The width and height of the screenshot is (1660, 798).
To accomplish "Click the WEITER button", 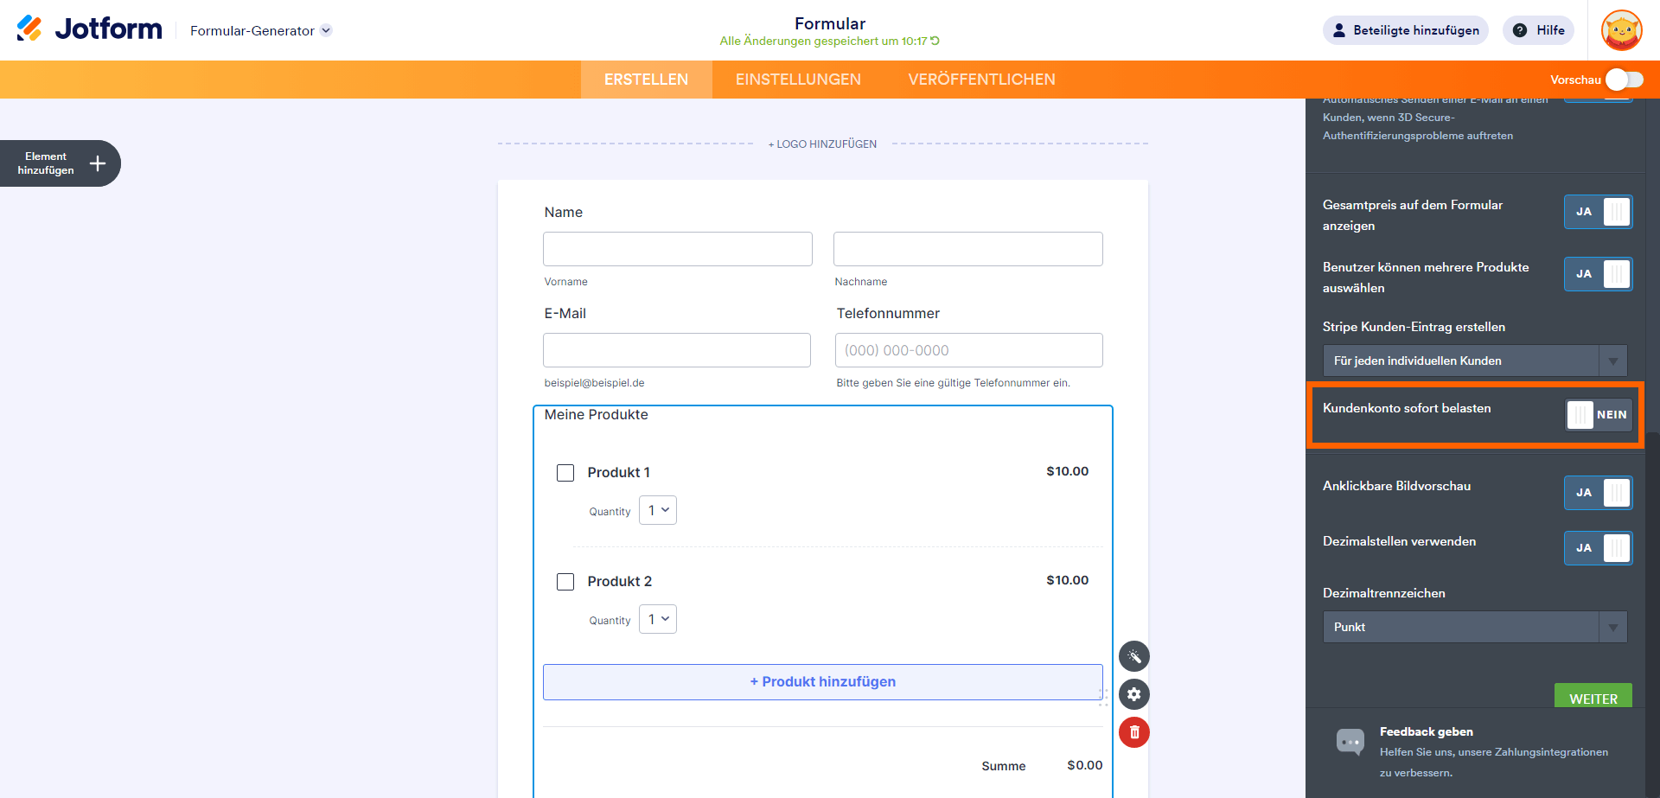I will coord(1593,697).
